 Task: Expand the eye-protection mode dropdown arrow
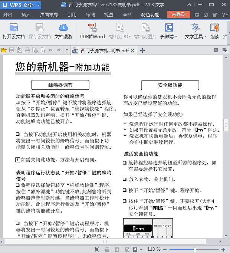coord(141,250)
